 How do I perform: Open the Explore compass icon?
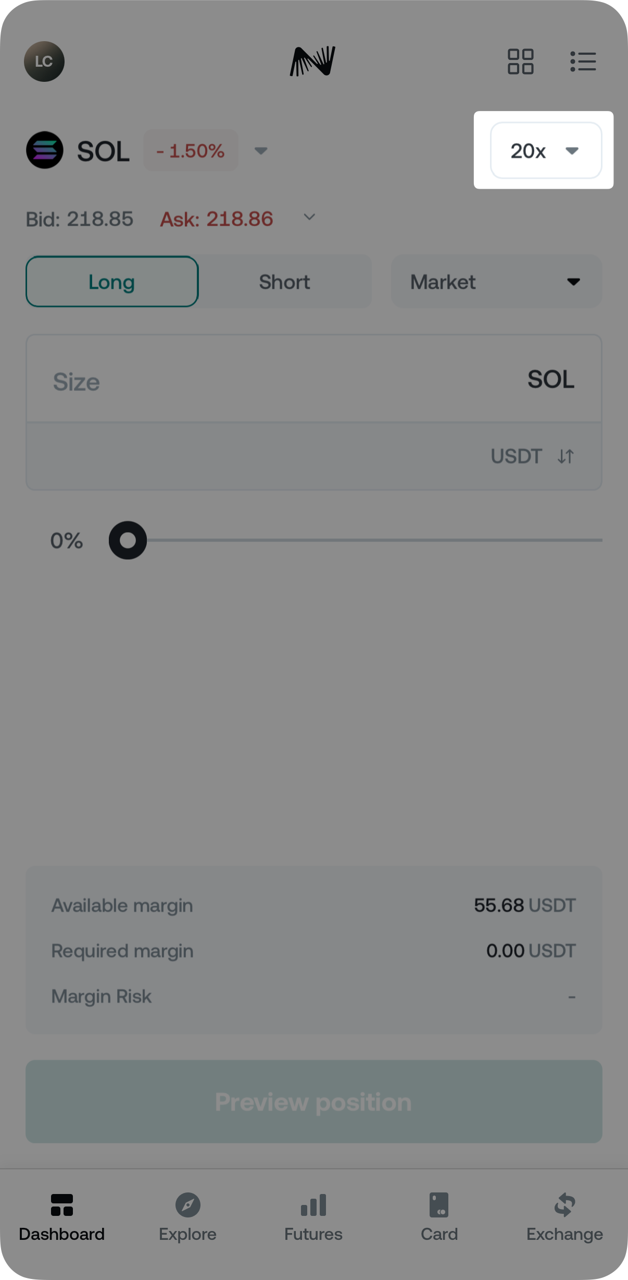[x=187, y=1205]
